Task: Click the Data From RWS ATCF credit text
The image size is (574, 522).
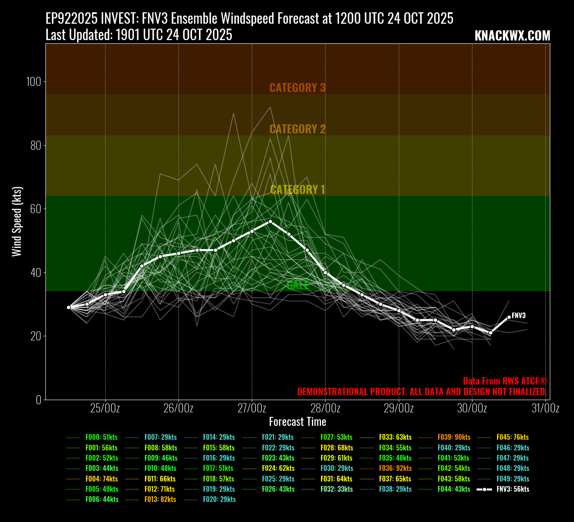Action: tap(504, 381)
